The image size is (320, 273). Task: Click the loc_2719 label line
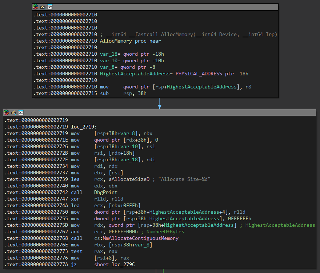click(83, 127)
